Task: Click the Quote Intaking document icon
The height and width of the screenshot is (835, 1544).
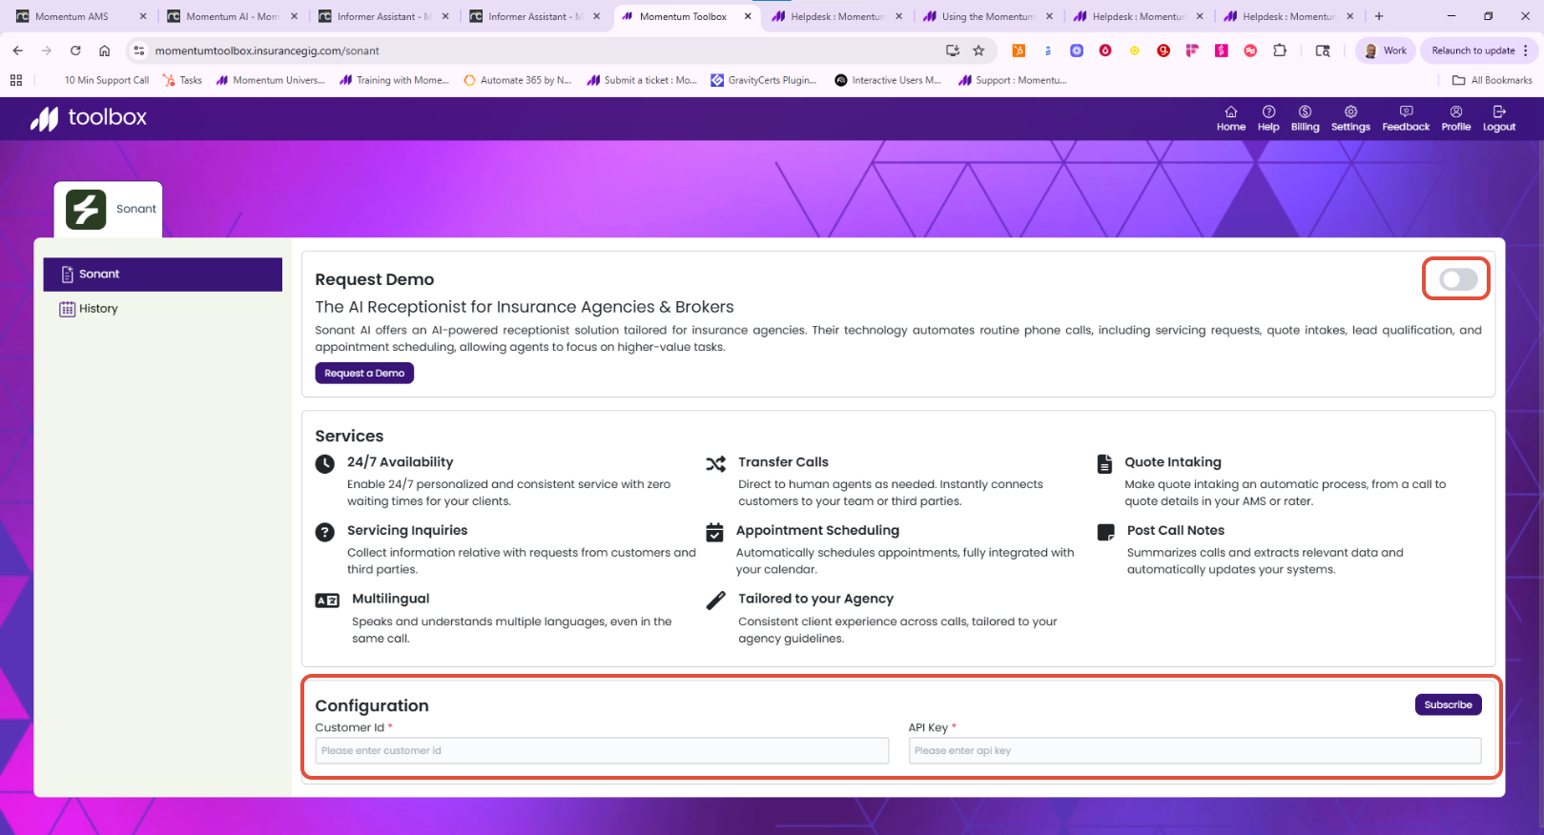Action: click(1104, 464)
